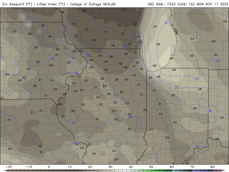Click 'College of DuPage NEXLAB' header text

[x=92, y=4]
